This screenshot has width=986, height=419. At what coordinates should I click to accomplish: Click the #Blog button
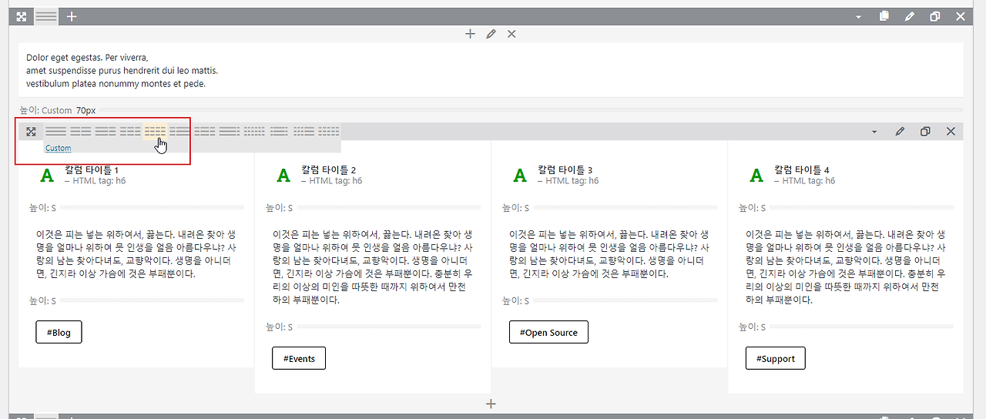pyautogui.click(x=59, y=332)
